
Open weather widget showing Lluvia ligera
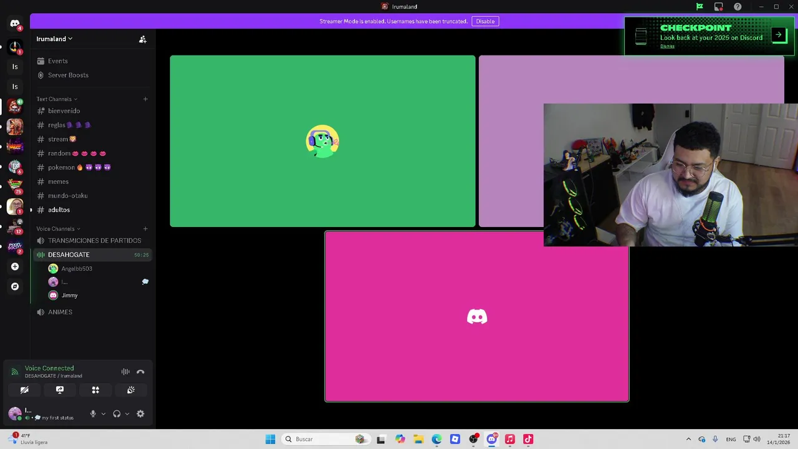tap(29, 439)
